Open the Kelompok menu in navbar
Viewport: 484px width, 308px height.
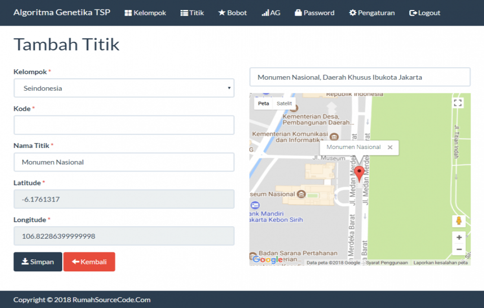(x=145, y=13)
